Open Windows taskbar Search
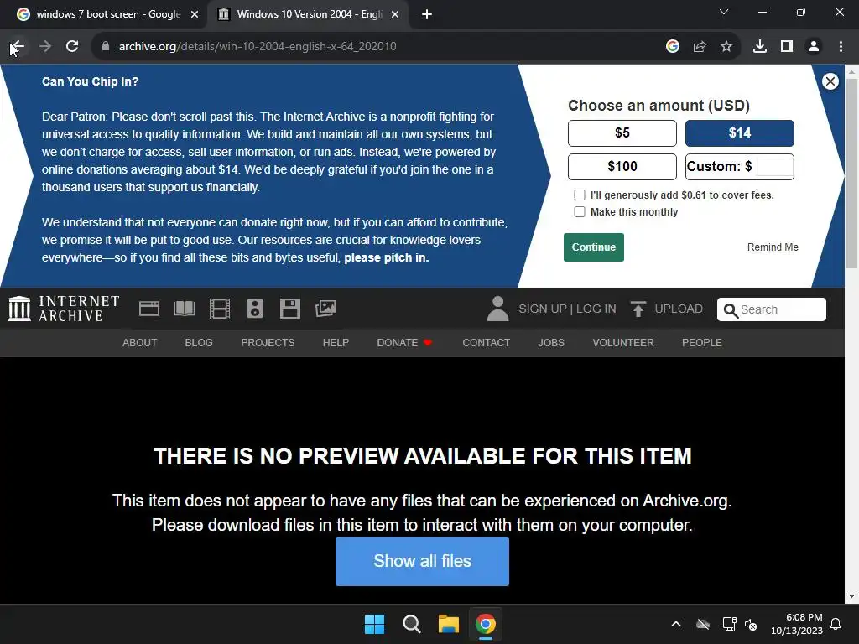 411,624
